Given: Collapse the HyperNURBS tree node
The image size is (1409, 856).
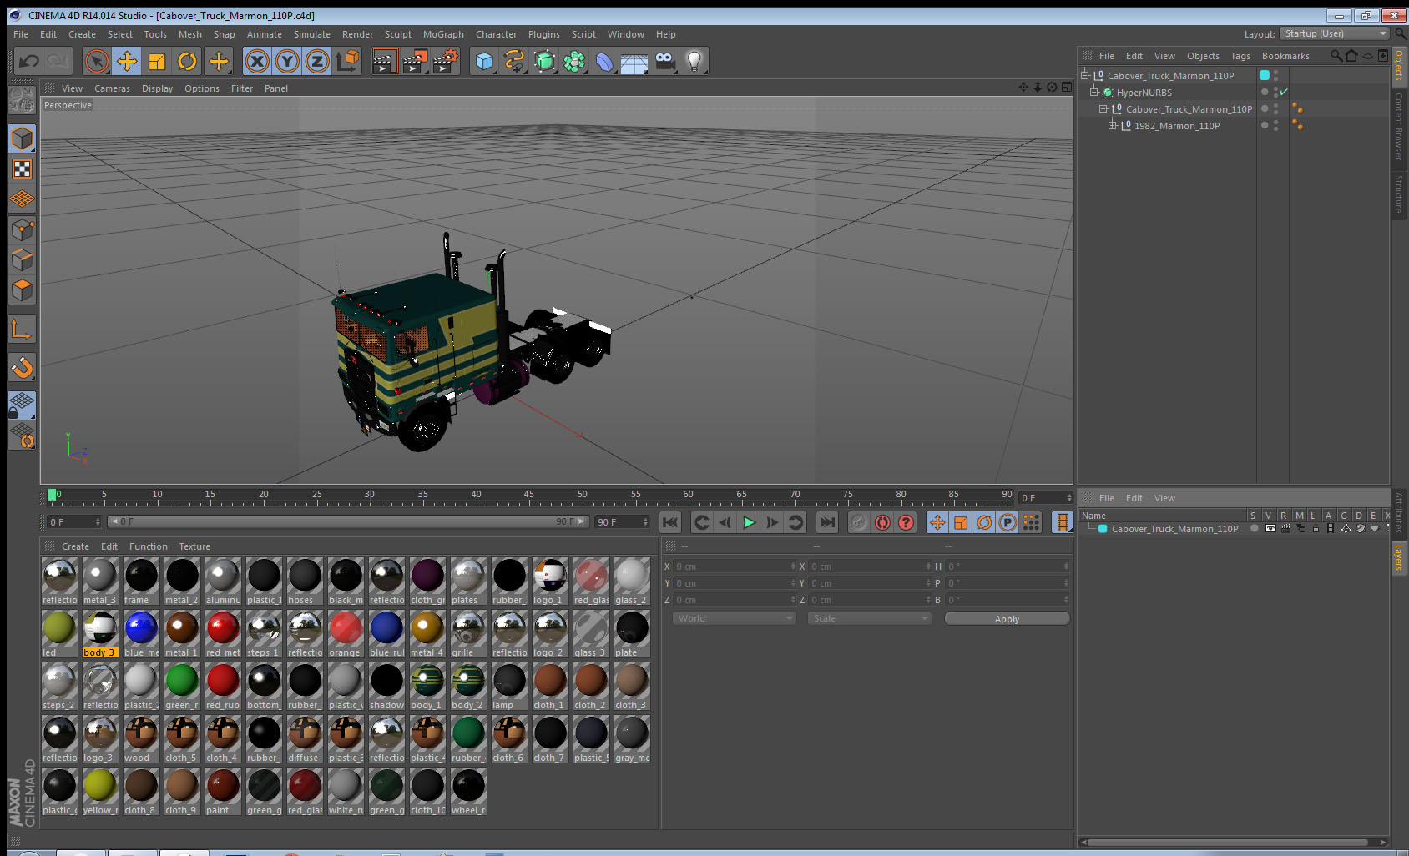Looking at the screenshot, I should click(x=1094, y=92).
